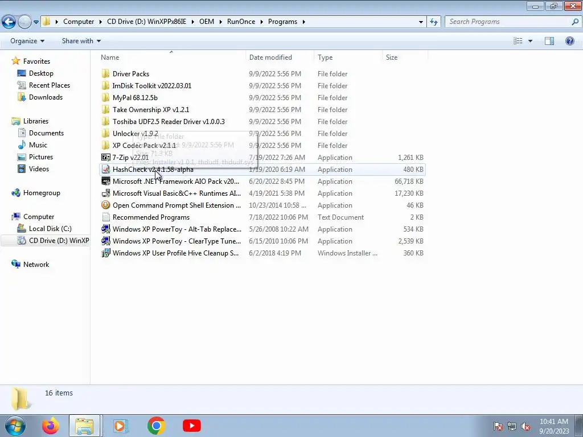The width and height of the screenshot is (583, 437).
Task: Open the recent pages dropdown arrow
Action: coord(36,22)
